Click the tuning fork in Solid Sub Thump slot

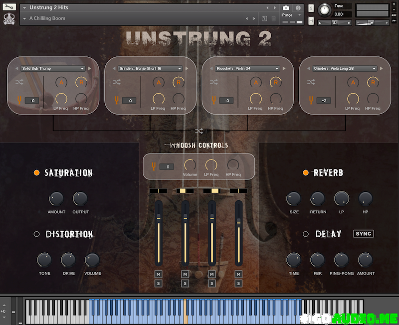pyautogui.click(x=19, y=100)
